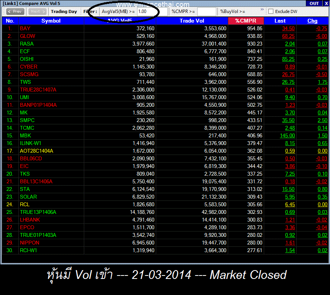Select the MK symbol
This screenshot has height=295, width=330.
[24, 112]
